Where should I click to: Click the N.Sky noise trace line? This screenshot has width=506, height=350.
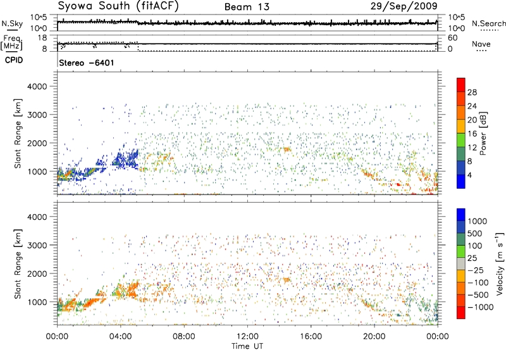[x=247, y=23]
